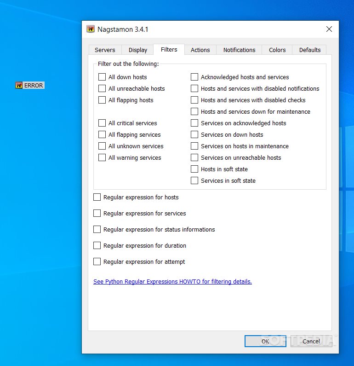Click the Nagstamon ERROR status widget on desktop

30,86
